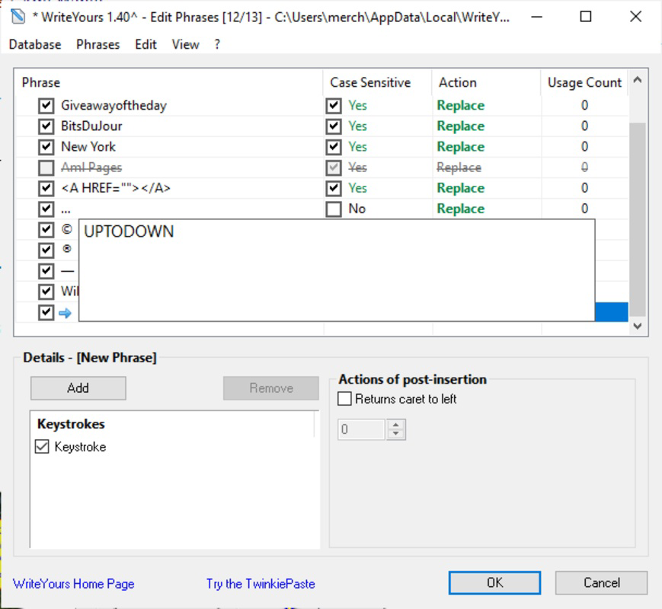Screen dimensions: 662x609
Task: Toggle Case Sensitive checkbox for <A HREF> row
Action: pos(334,188)
